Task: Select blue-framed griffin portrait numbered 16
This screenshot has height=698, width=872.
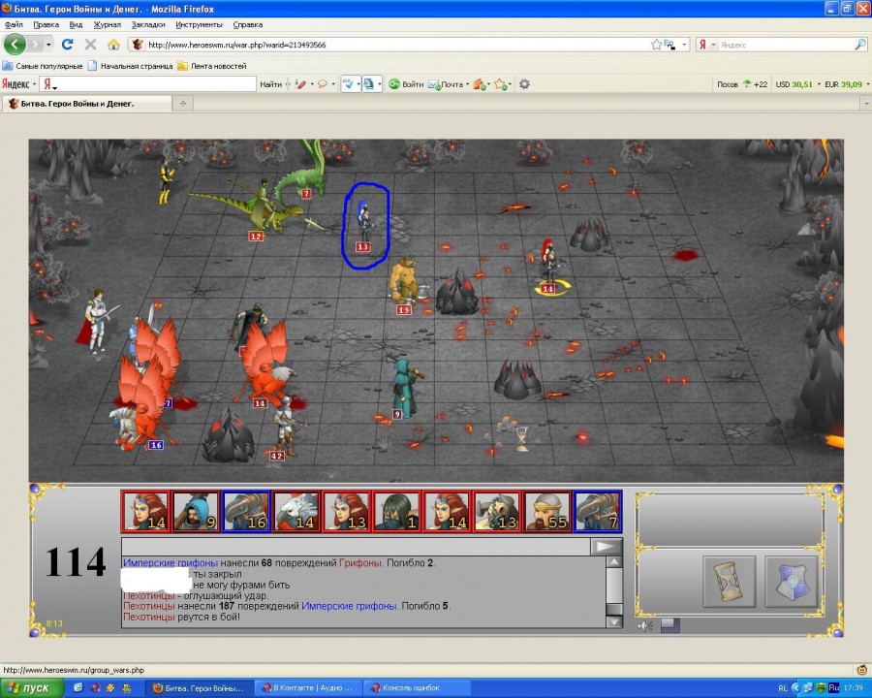Action: pyautogui.click(x=246, y=511)
